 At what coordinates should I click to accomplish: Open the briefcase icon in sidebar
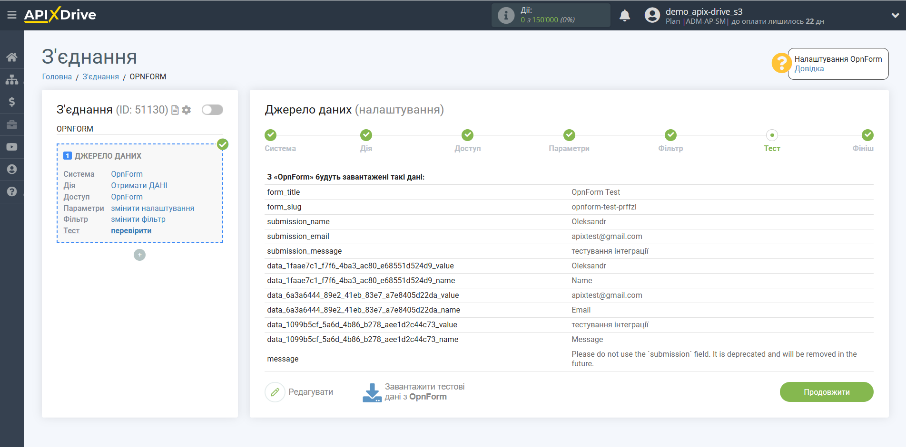pos(12,124)
